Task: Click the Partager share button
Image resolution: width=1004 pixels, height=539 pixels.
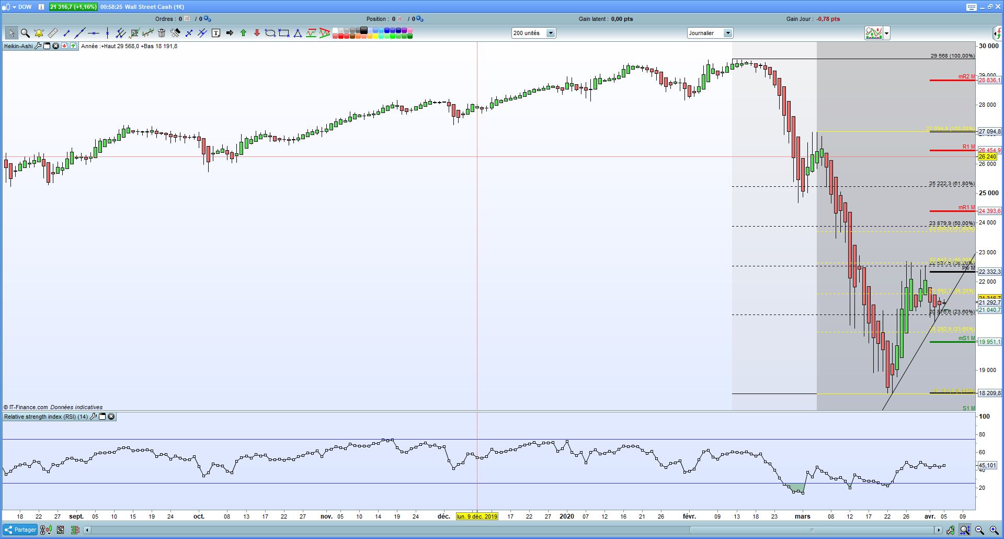Action: pyautogui.click(x=20, y=530)
